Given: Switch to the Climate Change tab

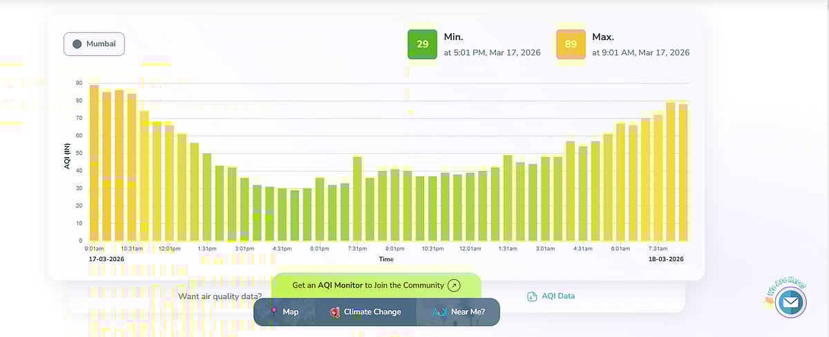Looking at the screenshot, I should pos(372,312).
